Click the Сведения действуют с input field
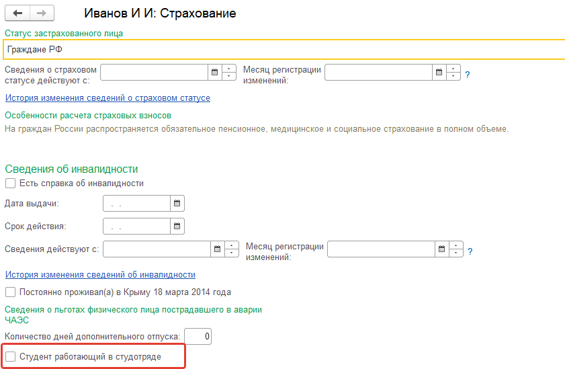 (x=157, y=249)
